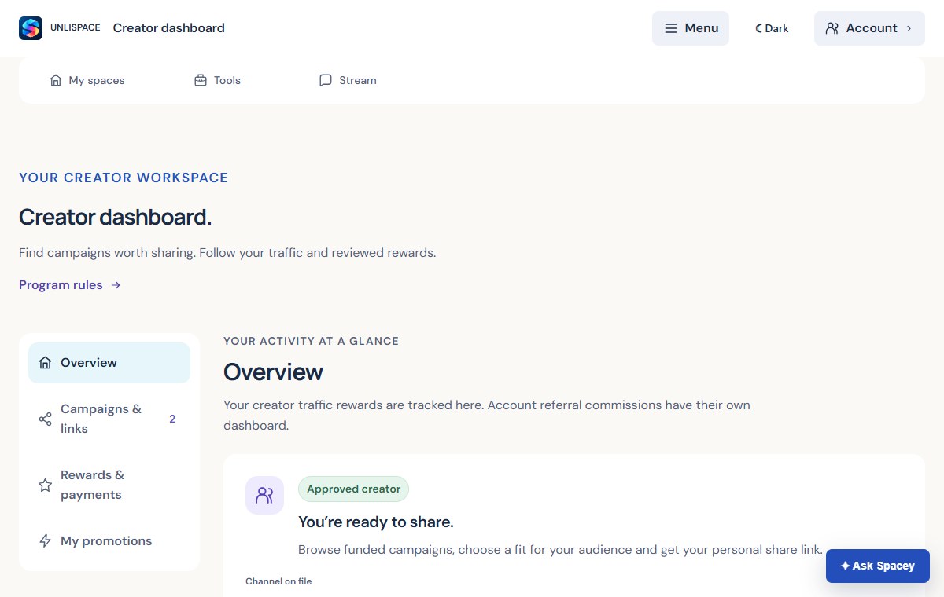This screenshot has height=597, width=944.
Task: Click the moon icon for dark mode
Action: [x=759, y=28]
